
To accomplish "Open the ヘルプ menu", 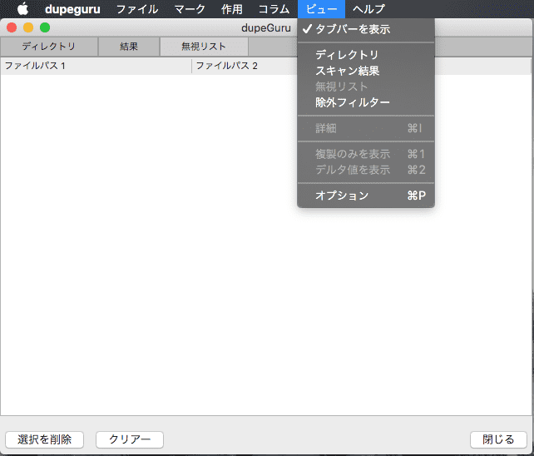I will pyautogui.click(x=368, y=9).
